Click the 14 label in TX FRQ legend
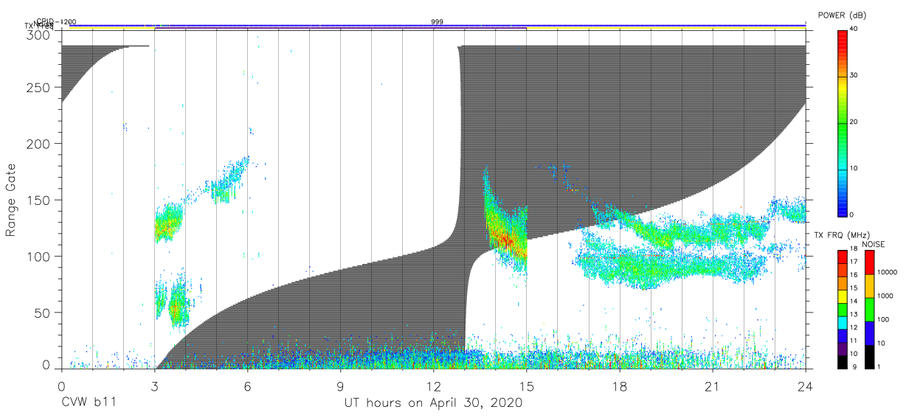906x418 pixels. pos(854,301)
